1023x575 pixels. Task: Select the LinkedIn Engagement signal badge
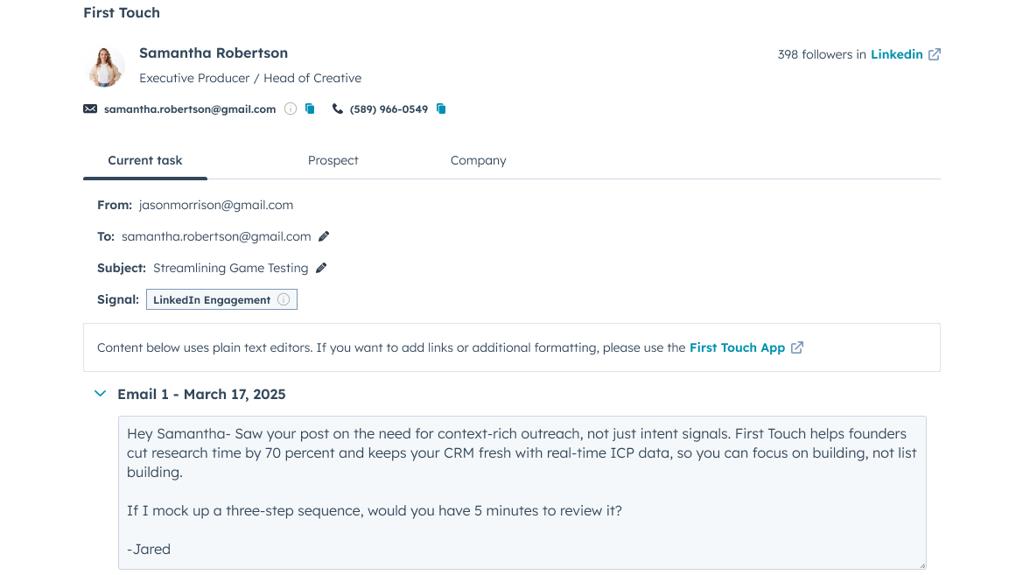[212, 299]
